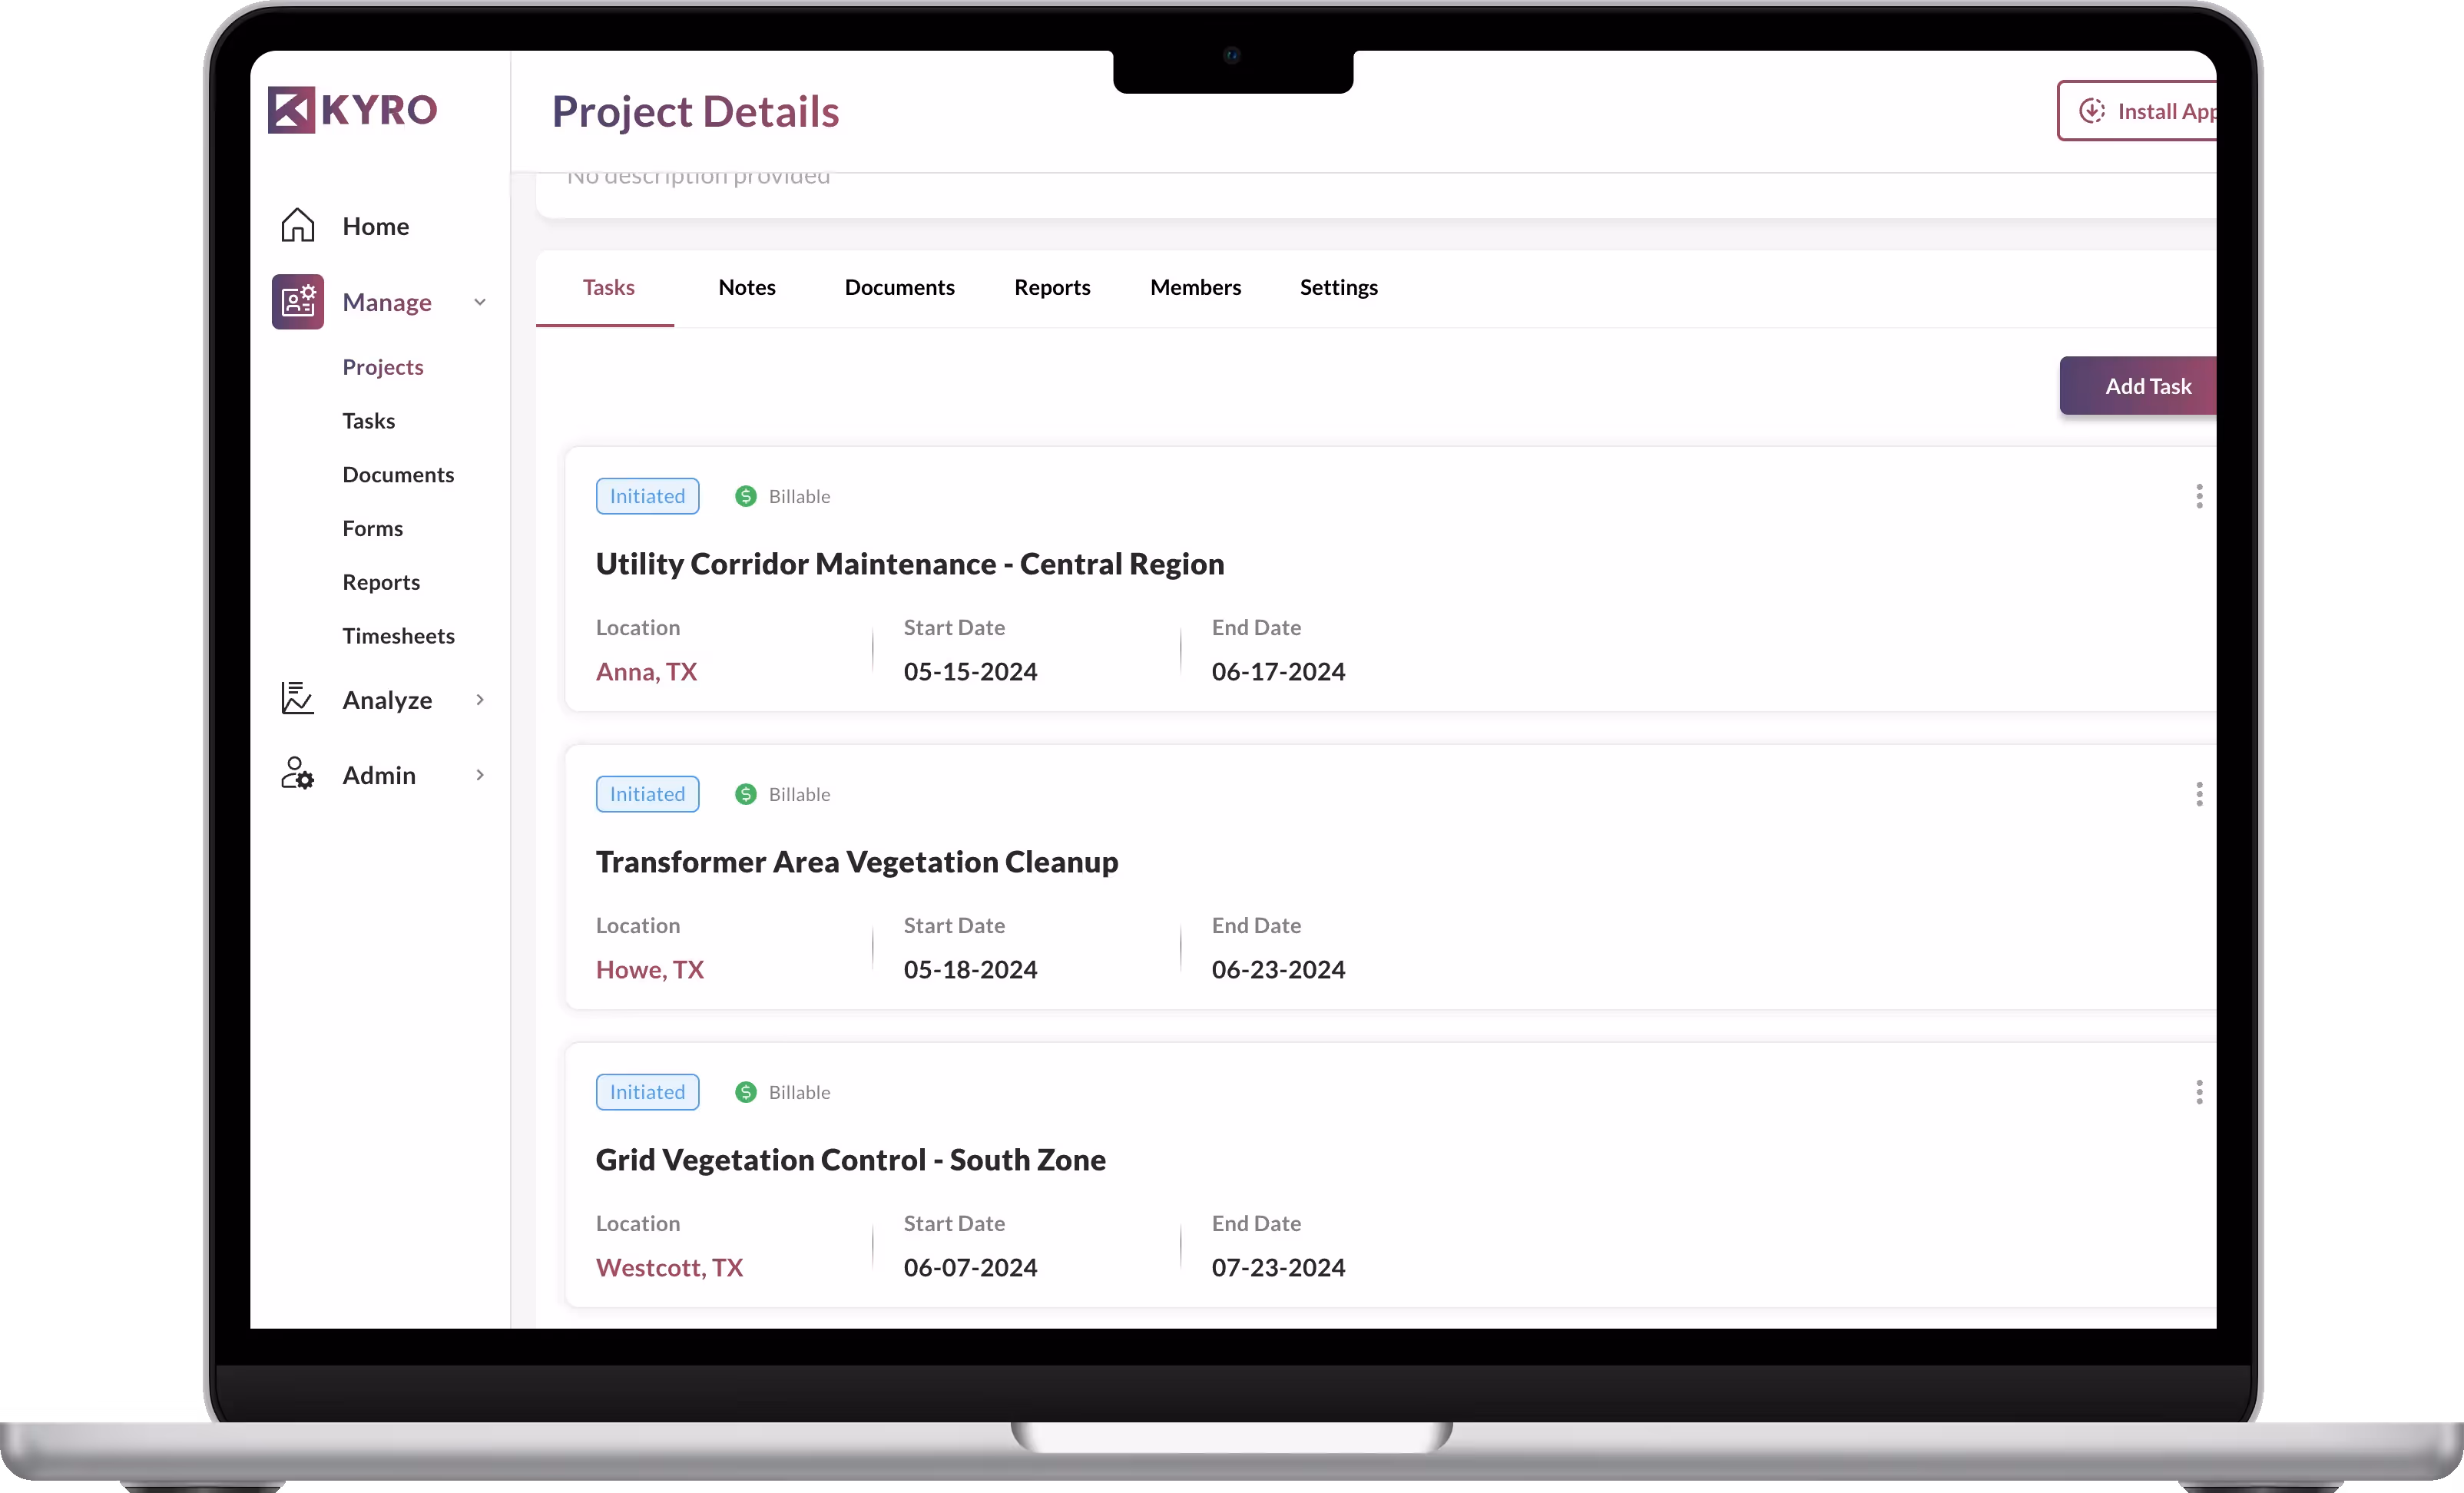Click the Admin user-gear icon
This screenshot has width=2464, height=1493.
pyautogui.click(x=297, y=775)
